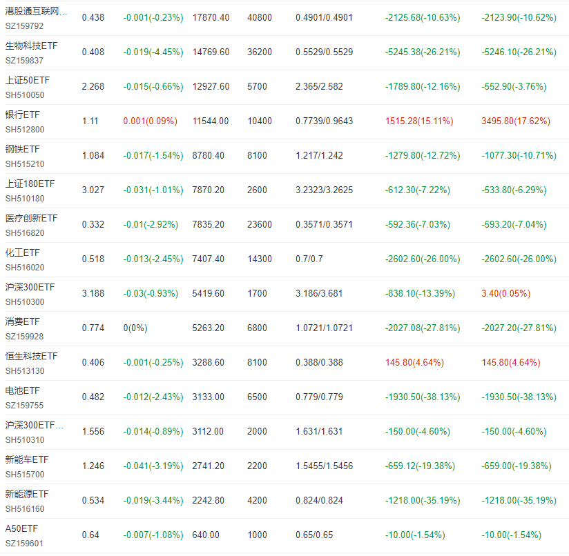Open 沪深300ETF fund with code SH510300
569x556 pixels.
[30, 287]
